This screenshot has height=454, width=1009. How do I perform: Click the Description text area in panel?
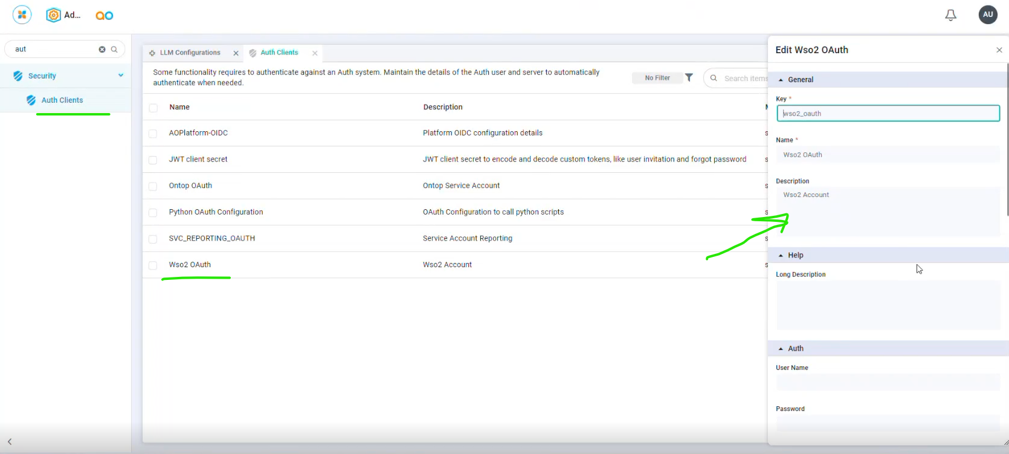point(888,212)
